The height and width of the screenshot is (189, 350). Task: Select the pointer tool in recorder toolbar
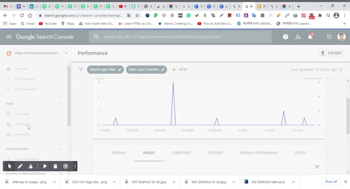coord(10,166)
